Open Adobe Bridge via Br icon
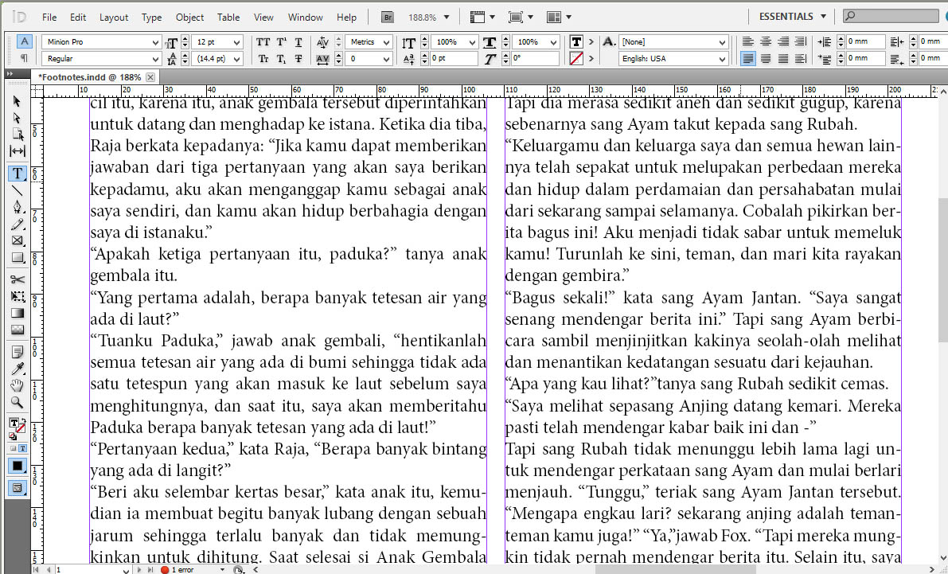Image resolution: width=948 pixels, height=574 pixels. pyautogui.click(x=388, y=18)
